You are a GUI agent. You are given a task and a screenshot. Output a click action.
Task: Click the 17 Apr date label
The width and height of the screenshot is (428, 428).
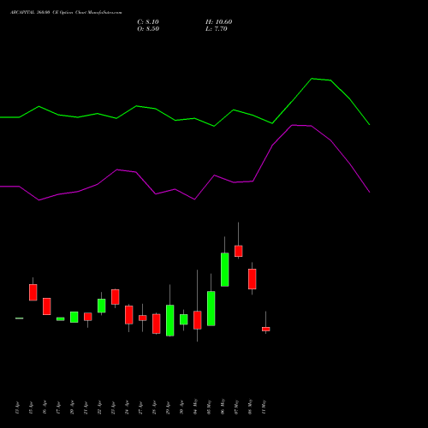tap(58, 407)
